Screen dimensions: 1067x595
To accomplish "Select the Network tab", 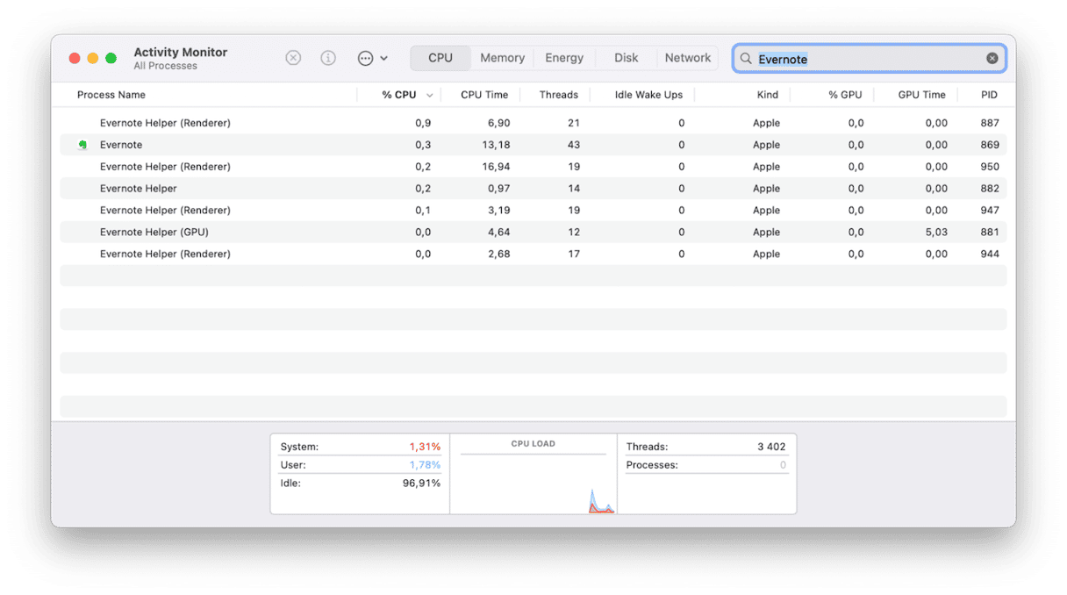I will point(687,58).
